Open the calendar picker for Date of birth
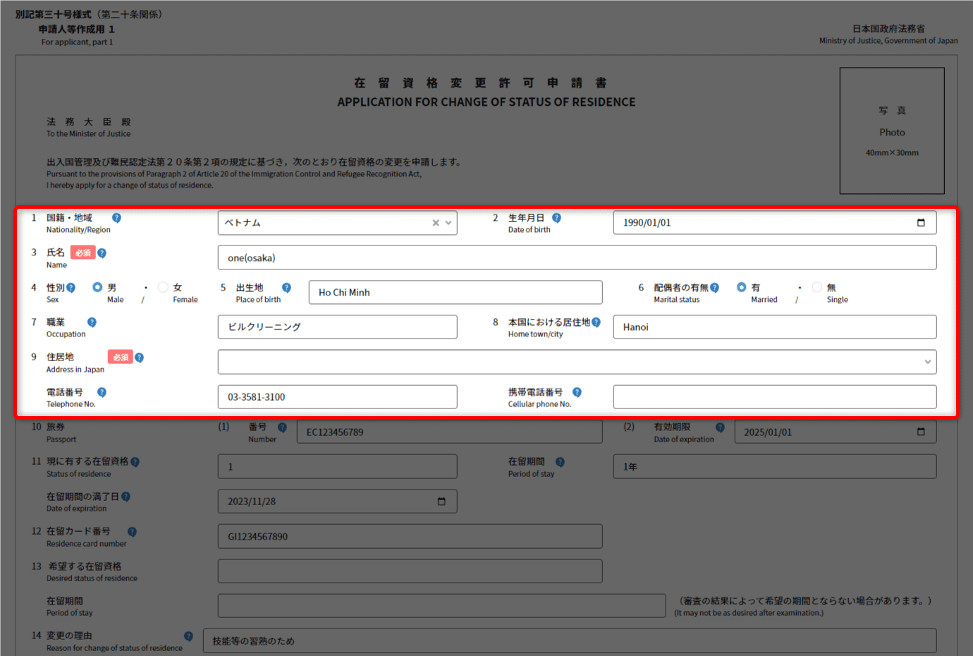 920,223
